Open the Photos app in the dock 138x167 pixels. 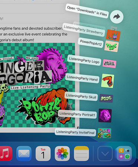pos(62,153)
